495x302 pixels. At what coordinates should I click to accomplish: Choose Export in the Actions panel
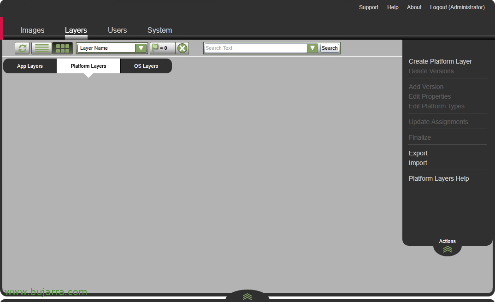(418, 153)
